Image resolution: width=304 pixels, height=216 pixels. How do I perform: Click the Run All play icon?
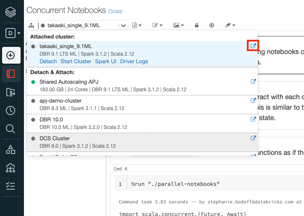[212, 25]
